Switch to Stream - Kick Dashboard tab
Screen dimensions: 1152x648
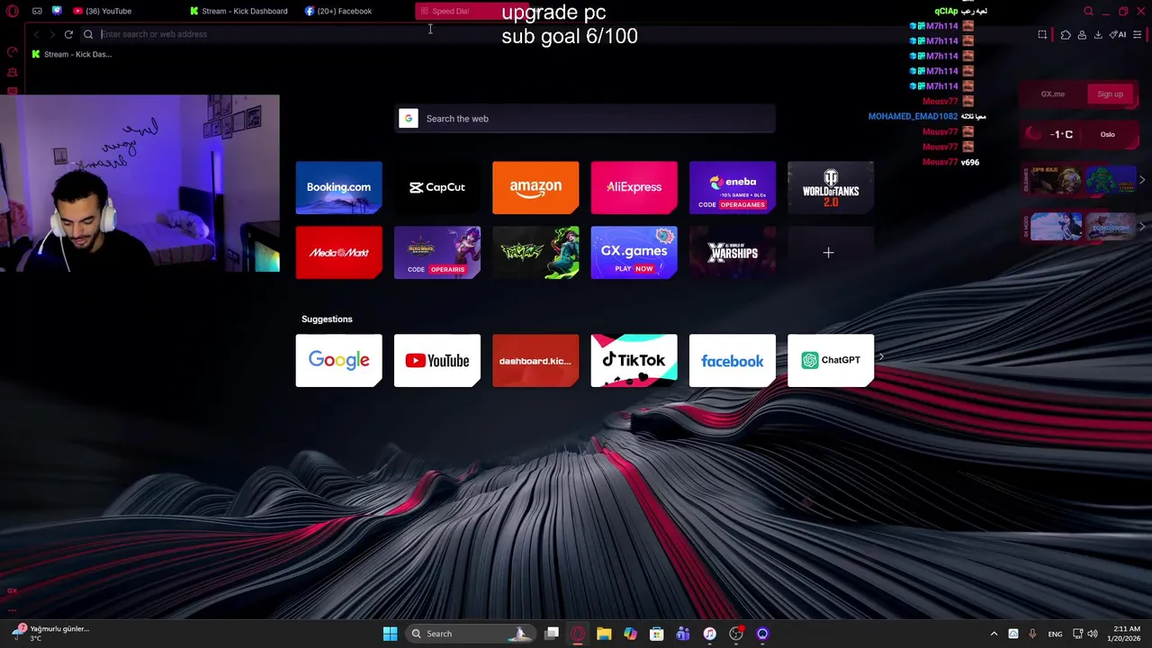tap(238, 11)
